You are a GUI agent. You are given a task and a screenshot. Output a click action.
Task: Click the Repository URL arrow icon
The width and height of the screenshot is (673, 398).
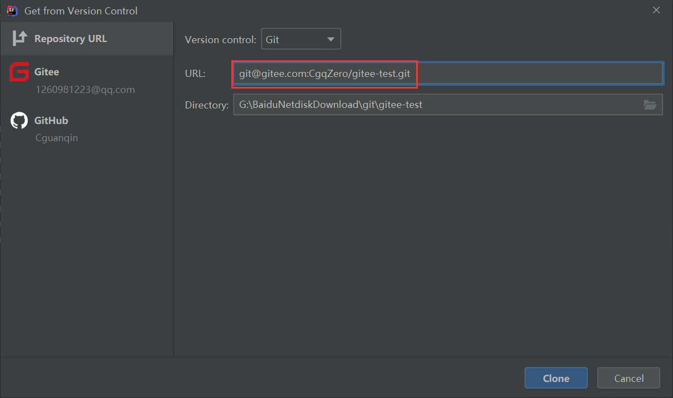[20, 38]
